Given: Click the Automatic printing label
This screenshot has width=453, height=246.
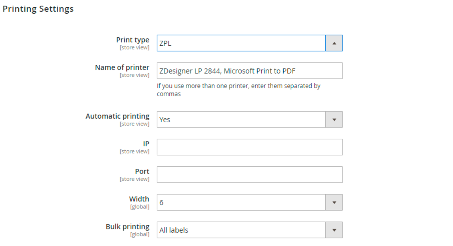Looking at the screenshot, I should coord(117,116).
